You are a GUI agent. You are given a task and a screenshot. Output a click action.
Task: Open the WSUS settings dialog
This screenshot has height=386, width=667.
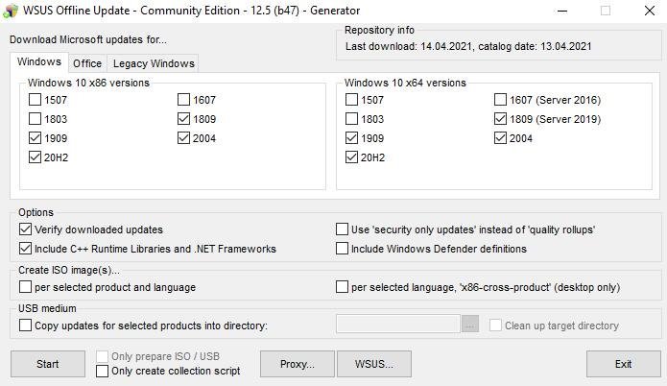coord(374,364)
